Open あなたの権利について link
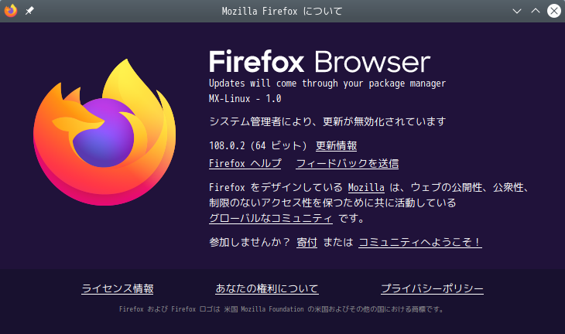This screenshot has height=334, width=565. click(267, 288)
